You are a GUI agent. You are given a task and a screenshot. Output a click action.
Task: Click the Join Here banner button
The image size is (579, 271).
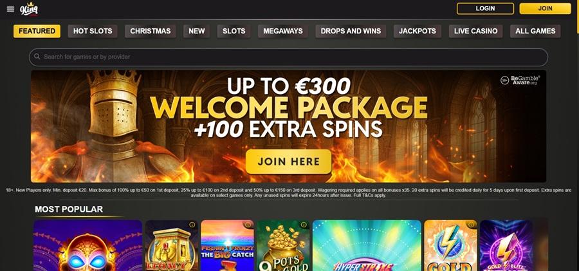(x=288, y=162)
